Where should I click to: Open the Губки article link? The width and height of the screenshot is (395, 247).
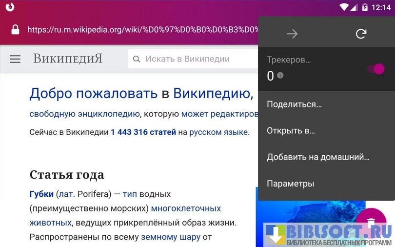point(41,194)
